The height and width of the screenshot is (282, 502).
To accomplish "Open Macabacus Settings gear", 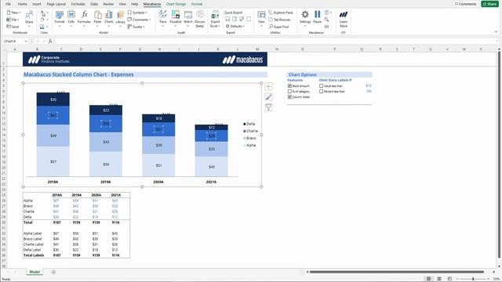I will (x=305, y=17).
